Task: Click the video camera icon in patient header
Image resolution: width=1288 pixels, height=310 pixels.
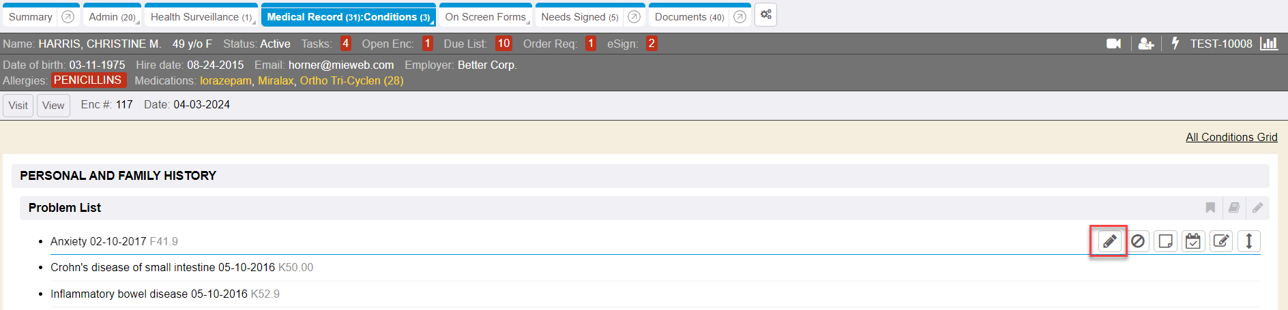Action: click(x=1113, y=44)
